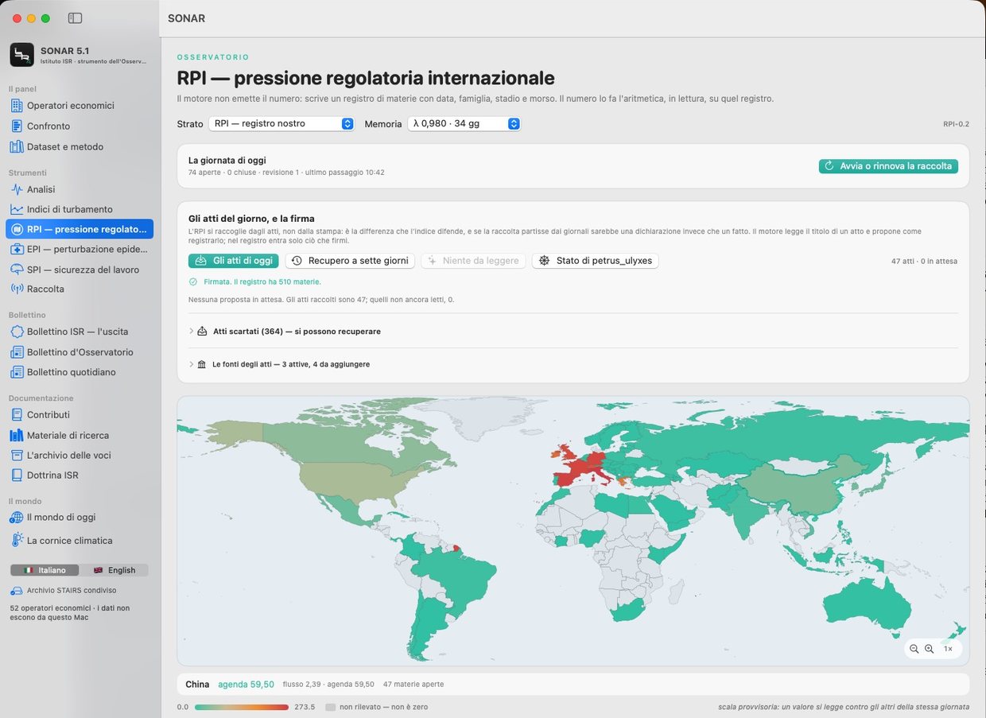Open EPI — perturbazione epidemica sidebar item
Image resolution: width=986 pixels, height=718 pixels.
pyautogui.click(x=80, y=249)
